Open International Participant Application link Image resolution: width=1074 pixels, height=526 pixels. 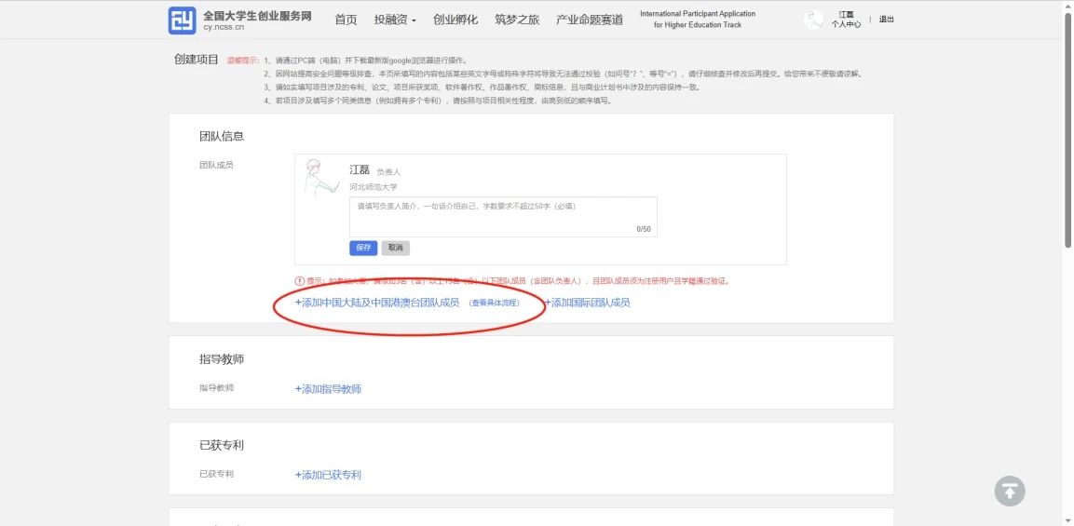698,20
